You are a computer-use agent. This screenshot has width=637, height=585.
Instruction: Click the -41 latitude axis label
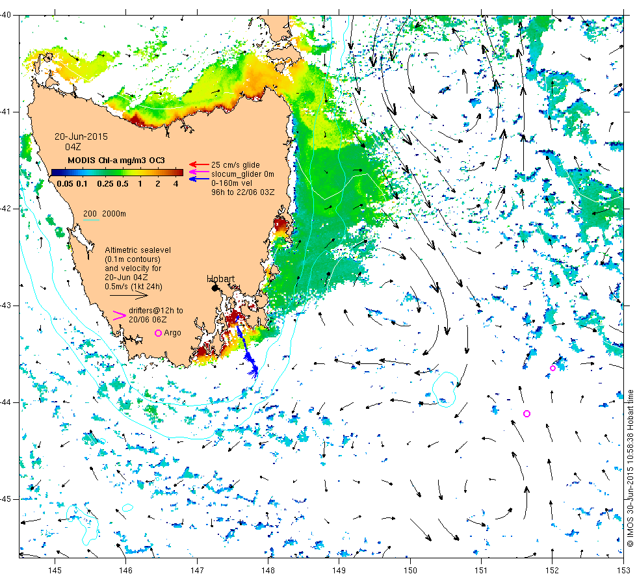coord(6,112)
